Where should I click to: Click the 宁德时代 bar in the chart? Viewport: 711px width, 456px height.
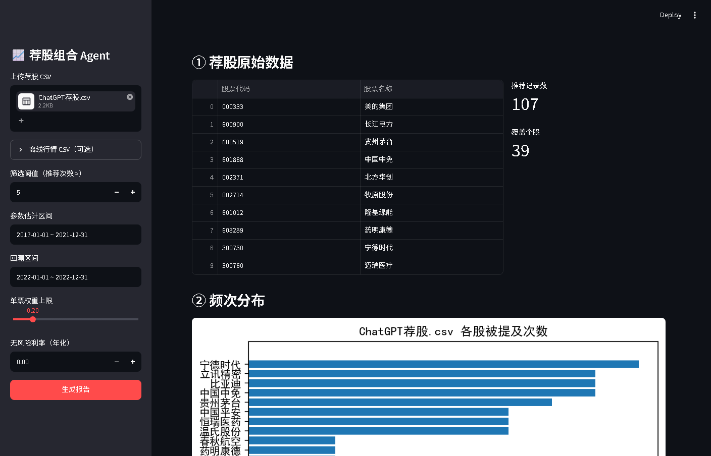point(444,364)
